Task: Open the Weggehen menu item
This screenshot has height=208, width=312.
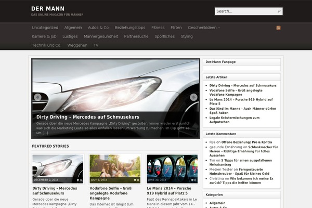Action: point(77,45)
